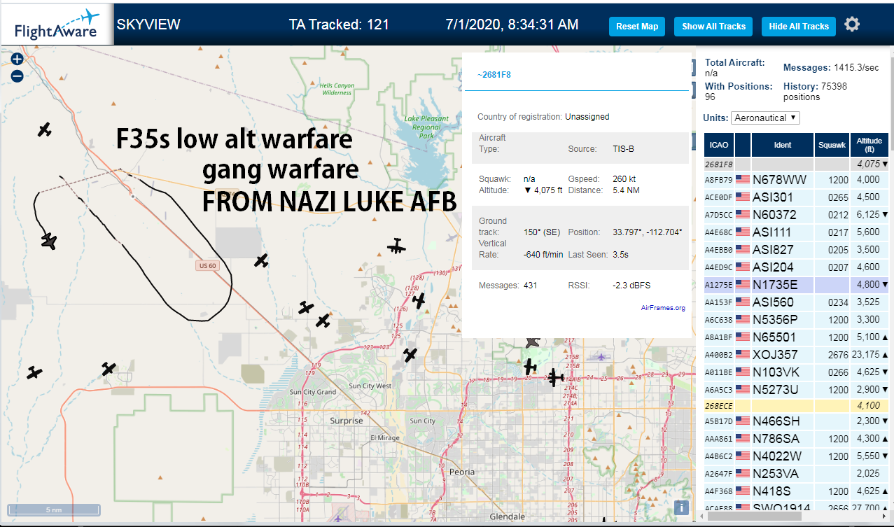
Task: Select the N418S aircraft row
Action: pos(797,491)
